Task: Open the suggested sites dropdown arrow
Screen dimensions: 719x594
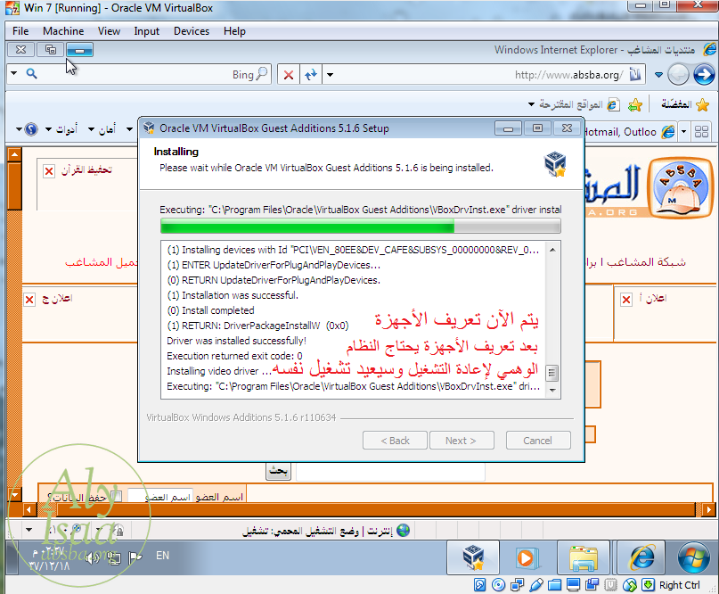Action: [532, 104]
